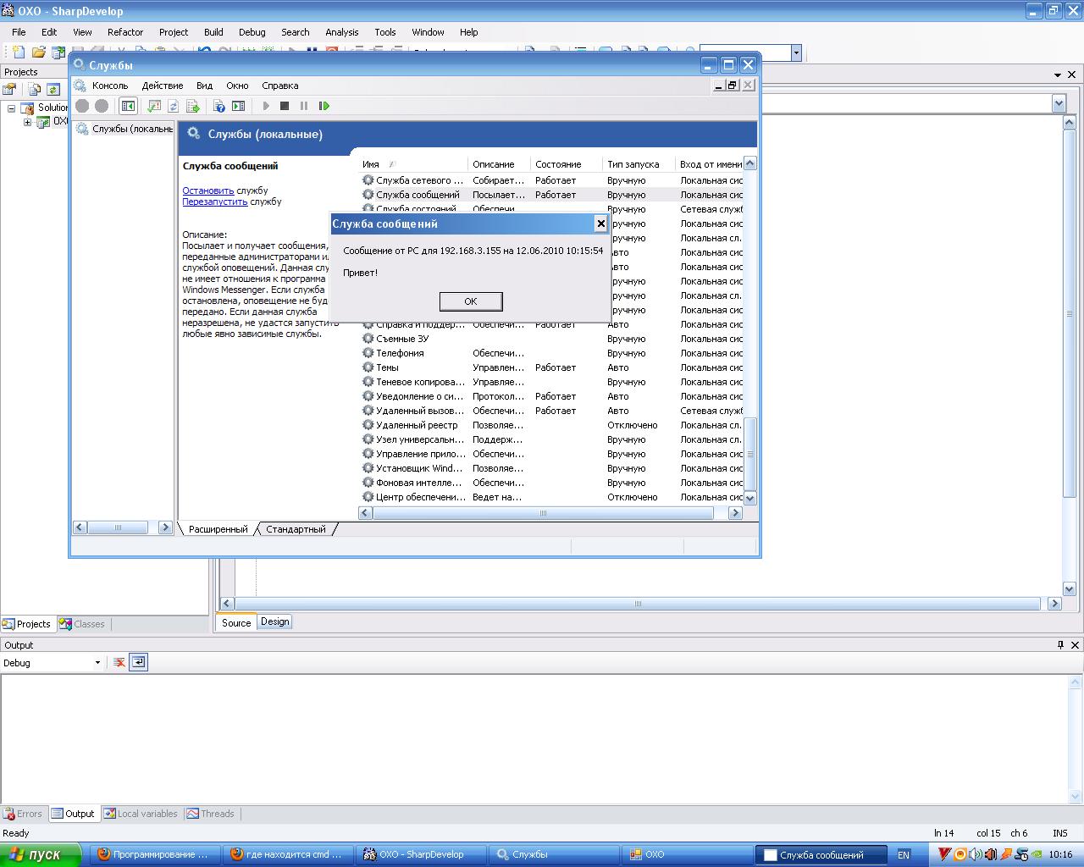This screenshot has width=1084, height=867.
Task: Switch to the Source tab in editor
Action: point(236,622)
